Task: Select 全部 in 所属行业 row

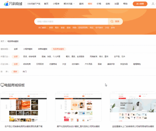Action: [16, 56]
